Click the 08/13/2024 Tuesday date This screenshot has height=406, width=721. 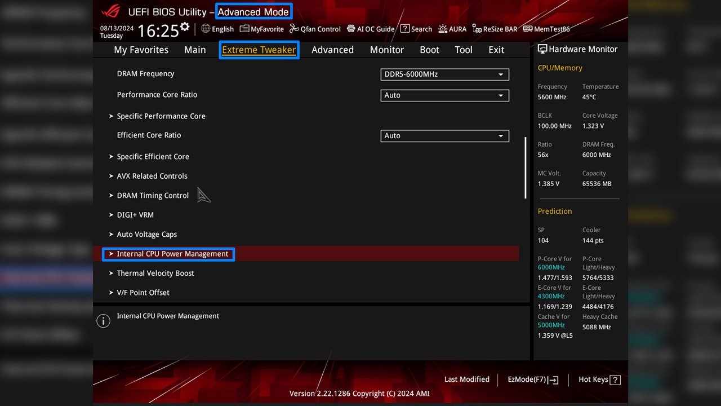(x=117, y=32)
